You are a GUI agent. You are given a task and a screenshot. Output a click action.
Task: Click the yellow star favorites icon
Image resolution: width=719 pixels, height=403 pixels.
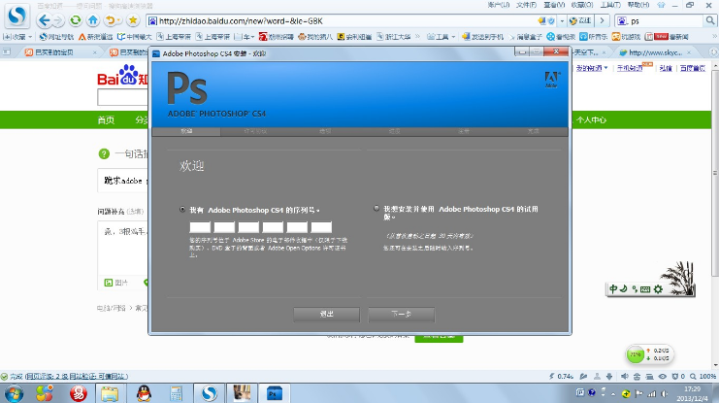[133, 20]
